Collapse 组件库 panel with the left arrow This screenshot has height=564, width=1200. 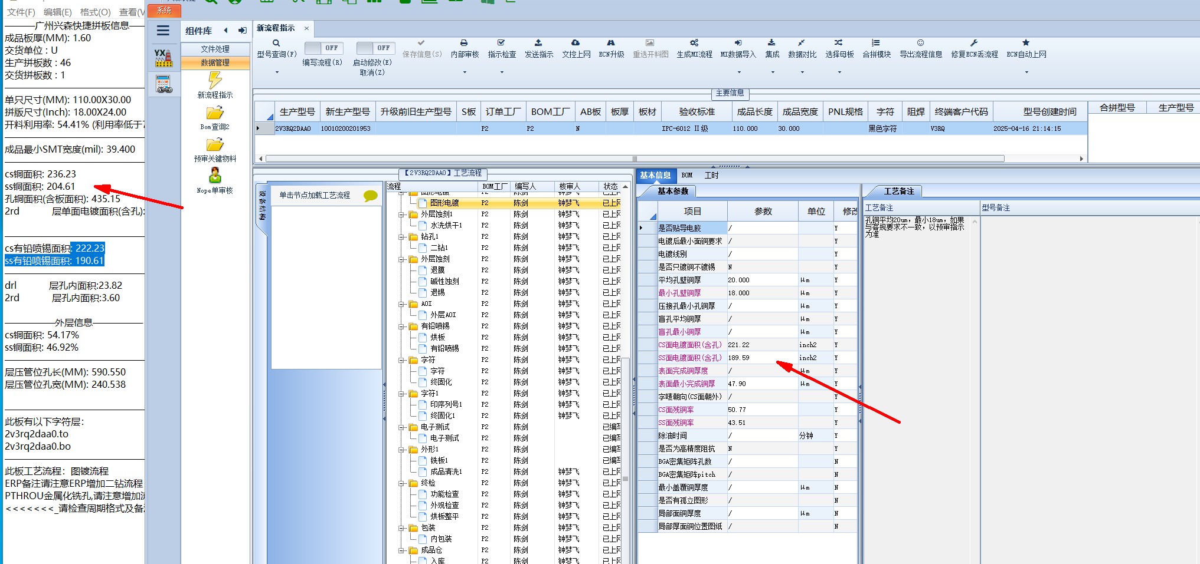pos(225,31)
